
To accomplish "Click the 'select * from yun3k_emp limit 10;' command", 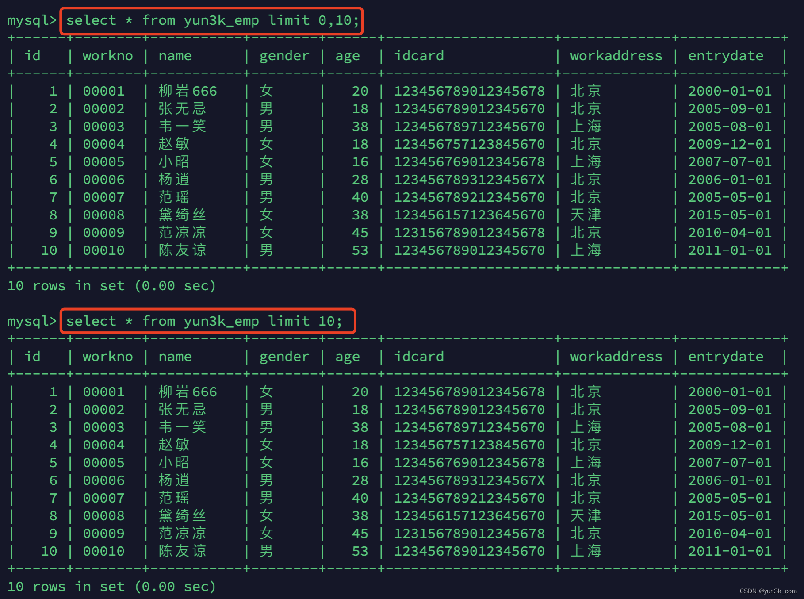I will 204,321.
